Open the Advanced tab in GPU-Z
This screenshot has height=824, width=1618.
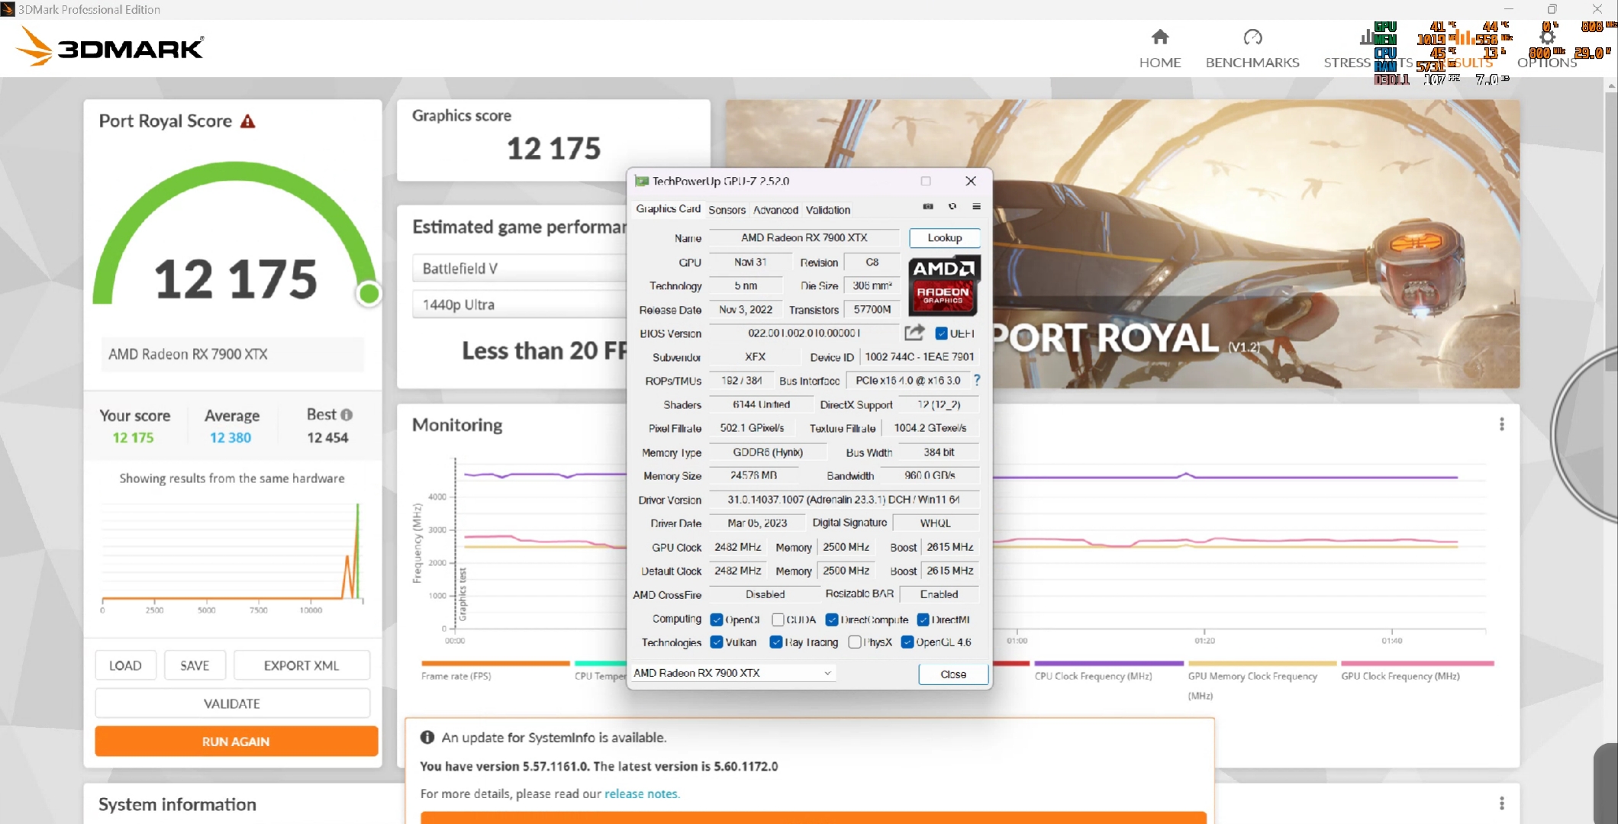point(775,210)
